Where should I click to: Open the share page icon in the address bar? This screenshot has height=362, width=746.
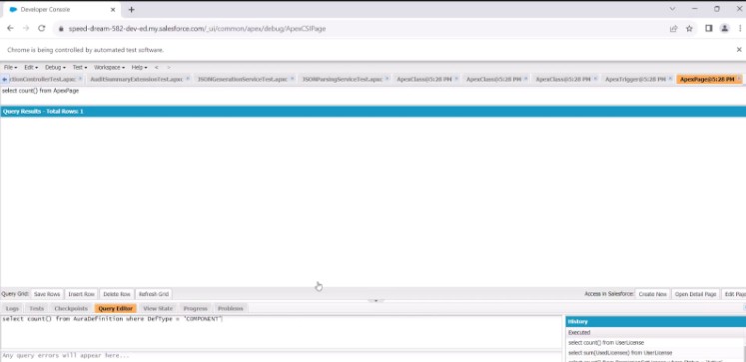pos(673,29)
